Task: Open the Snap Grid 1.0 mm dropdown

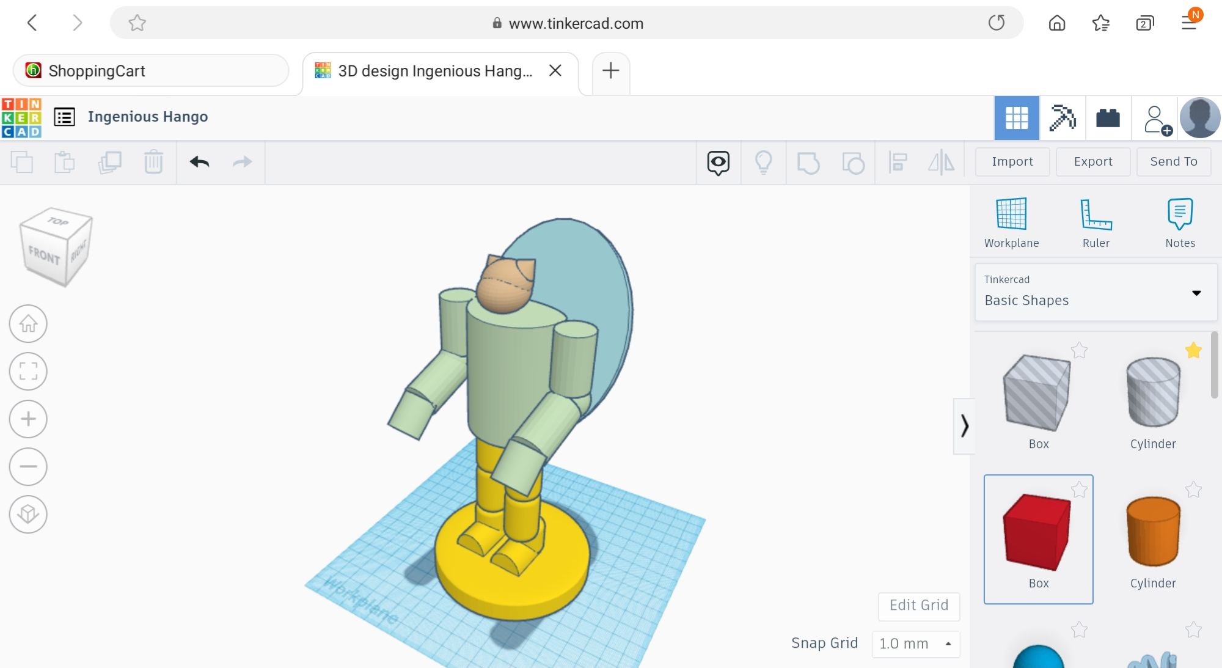Action: coord(915,644)
